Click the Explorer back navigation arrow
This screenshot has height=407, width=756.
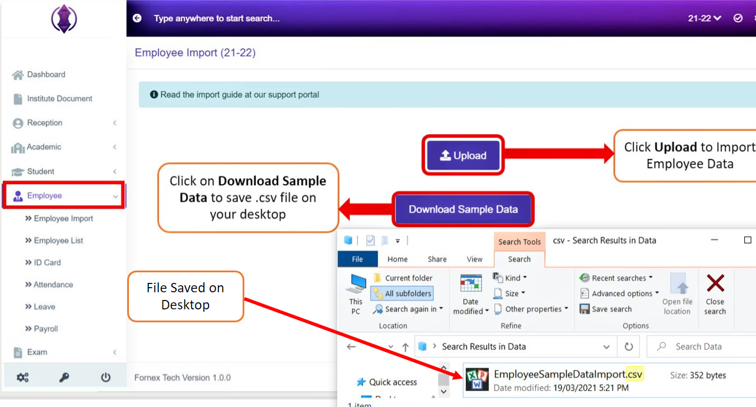pyautogui.click(x=352, y=347)
